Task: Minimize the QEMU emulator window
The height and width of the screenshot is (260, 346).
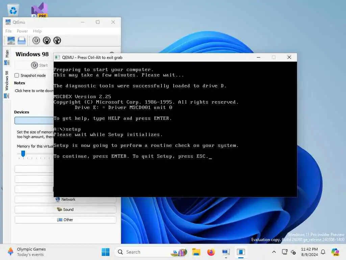Action: coord(258,58)
